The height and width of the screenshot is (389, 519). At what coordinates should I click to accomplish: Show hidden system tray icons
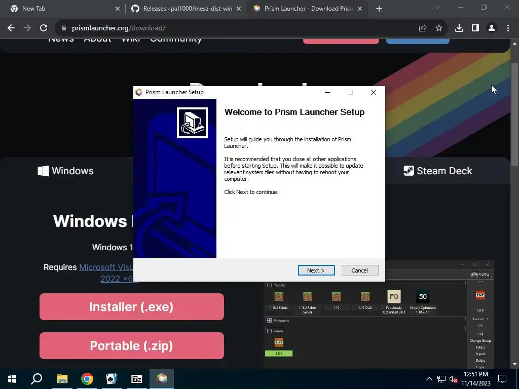click(429, 379)
